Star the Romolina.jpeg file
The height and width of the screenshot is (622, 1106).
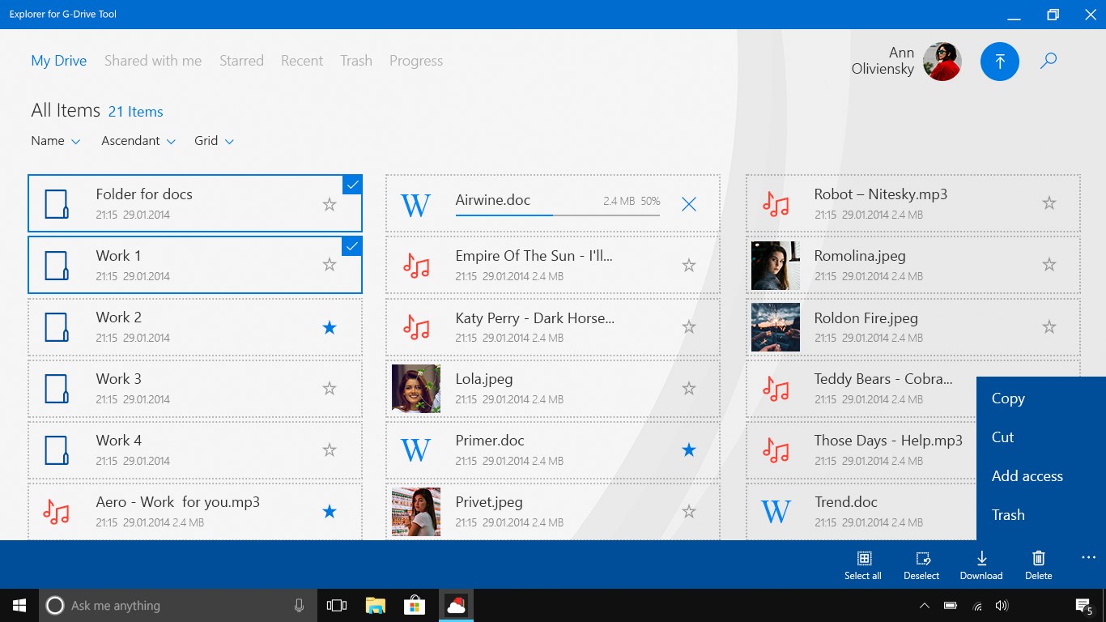1049,265
